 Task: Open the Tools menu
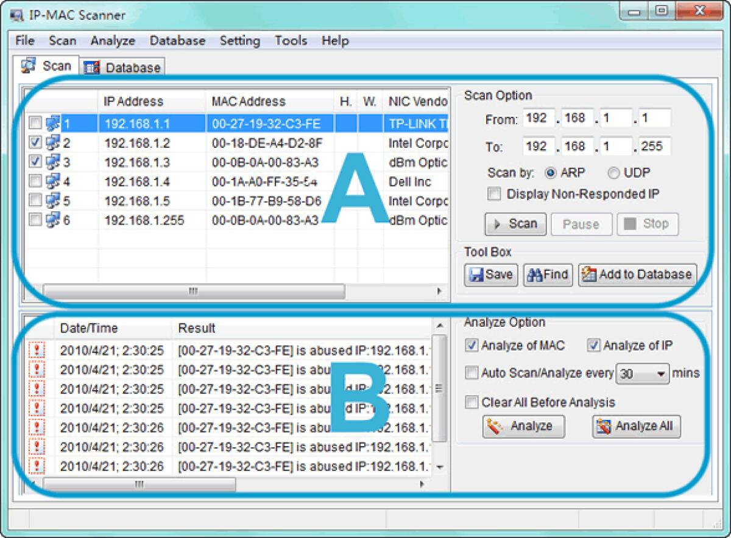(291, 41)
